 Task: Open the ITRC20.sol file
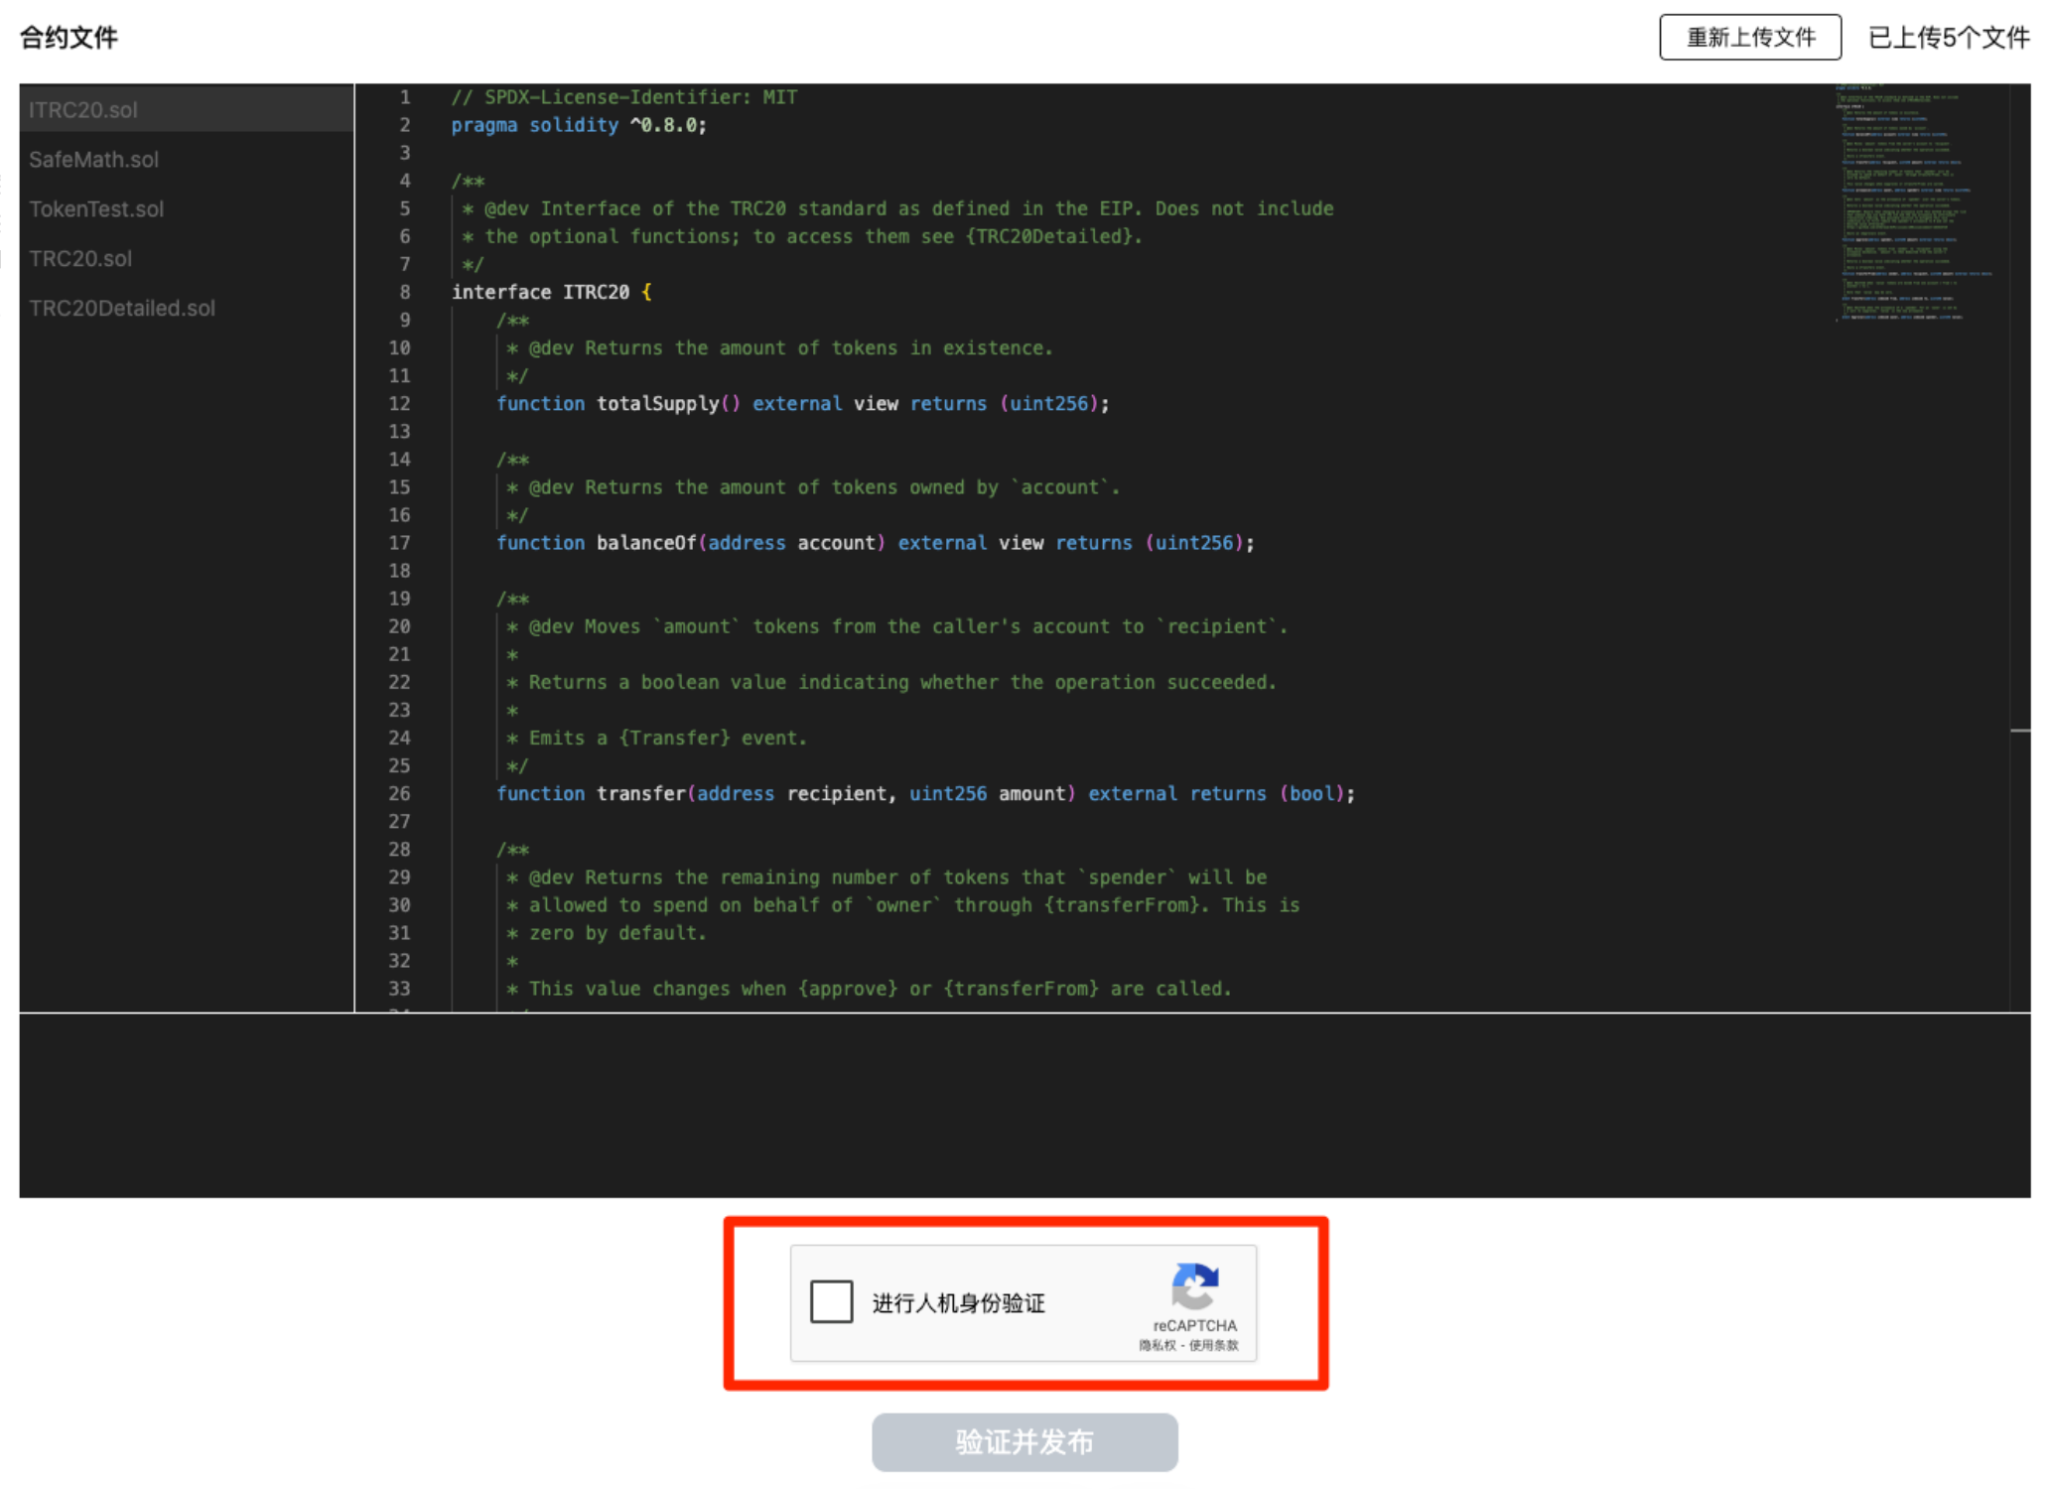tap(187, 109)
